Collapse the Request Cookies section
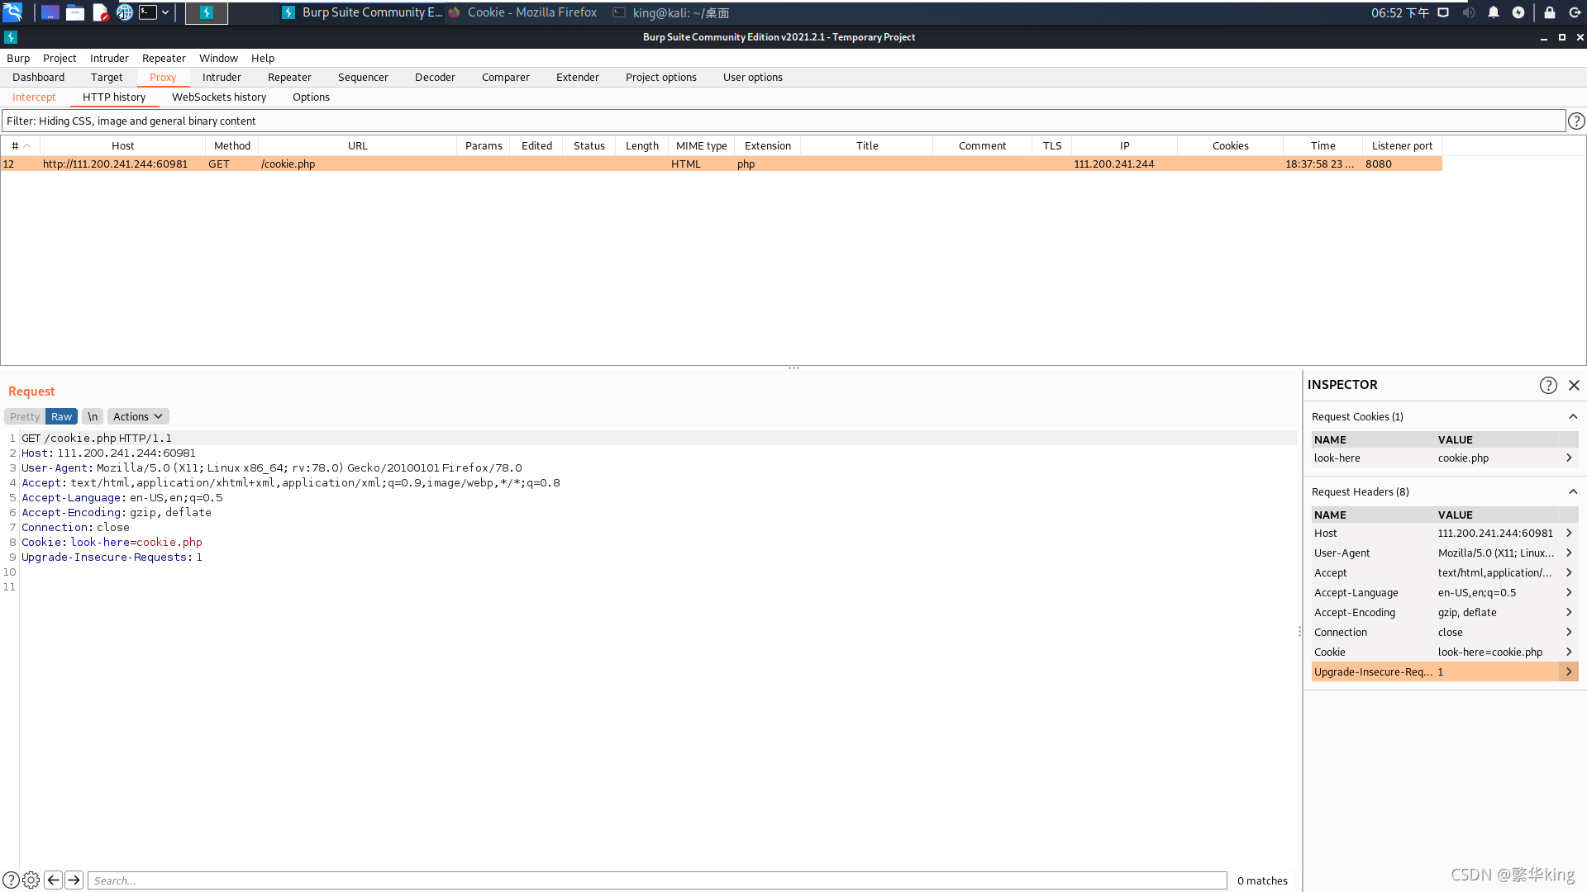The image size is (1587, 892). pyautogui.click(x=1573, y=417)
